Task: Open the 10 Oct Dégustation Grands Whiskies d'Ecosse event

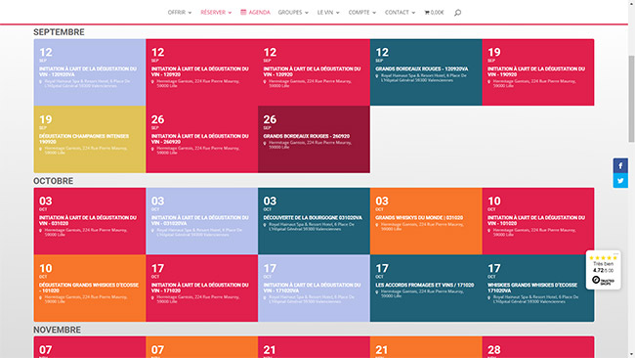Action: tap(90, 289)
